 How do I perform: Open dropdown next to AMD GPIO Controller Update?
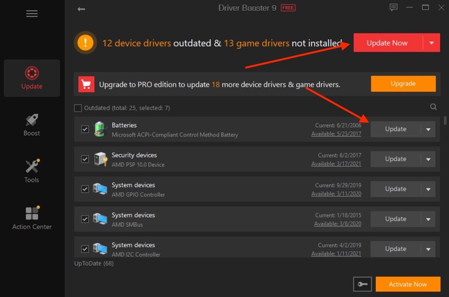click(x=428, y=189)
